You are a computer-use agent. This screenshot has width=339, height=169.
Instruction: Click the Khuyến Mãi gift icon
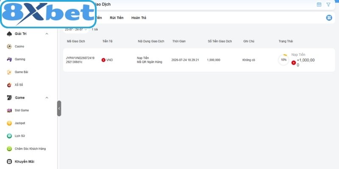click(9, 161)
